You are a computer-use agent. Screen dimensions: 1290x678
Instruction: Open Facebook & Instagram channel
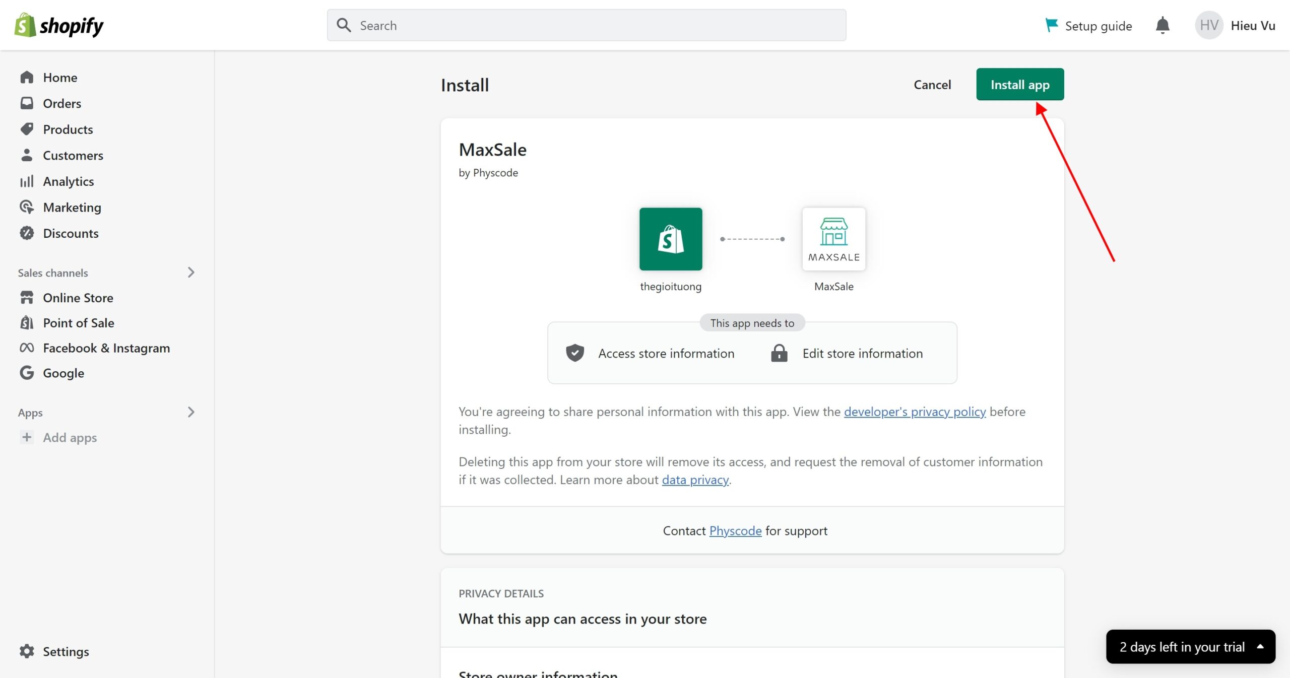pos(106,348)
